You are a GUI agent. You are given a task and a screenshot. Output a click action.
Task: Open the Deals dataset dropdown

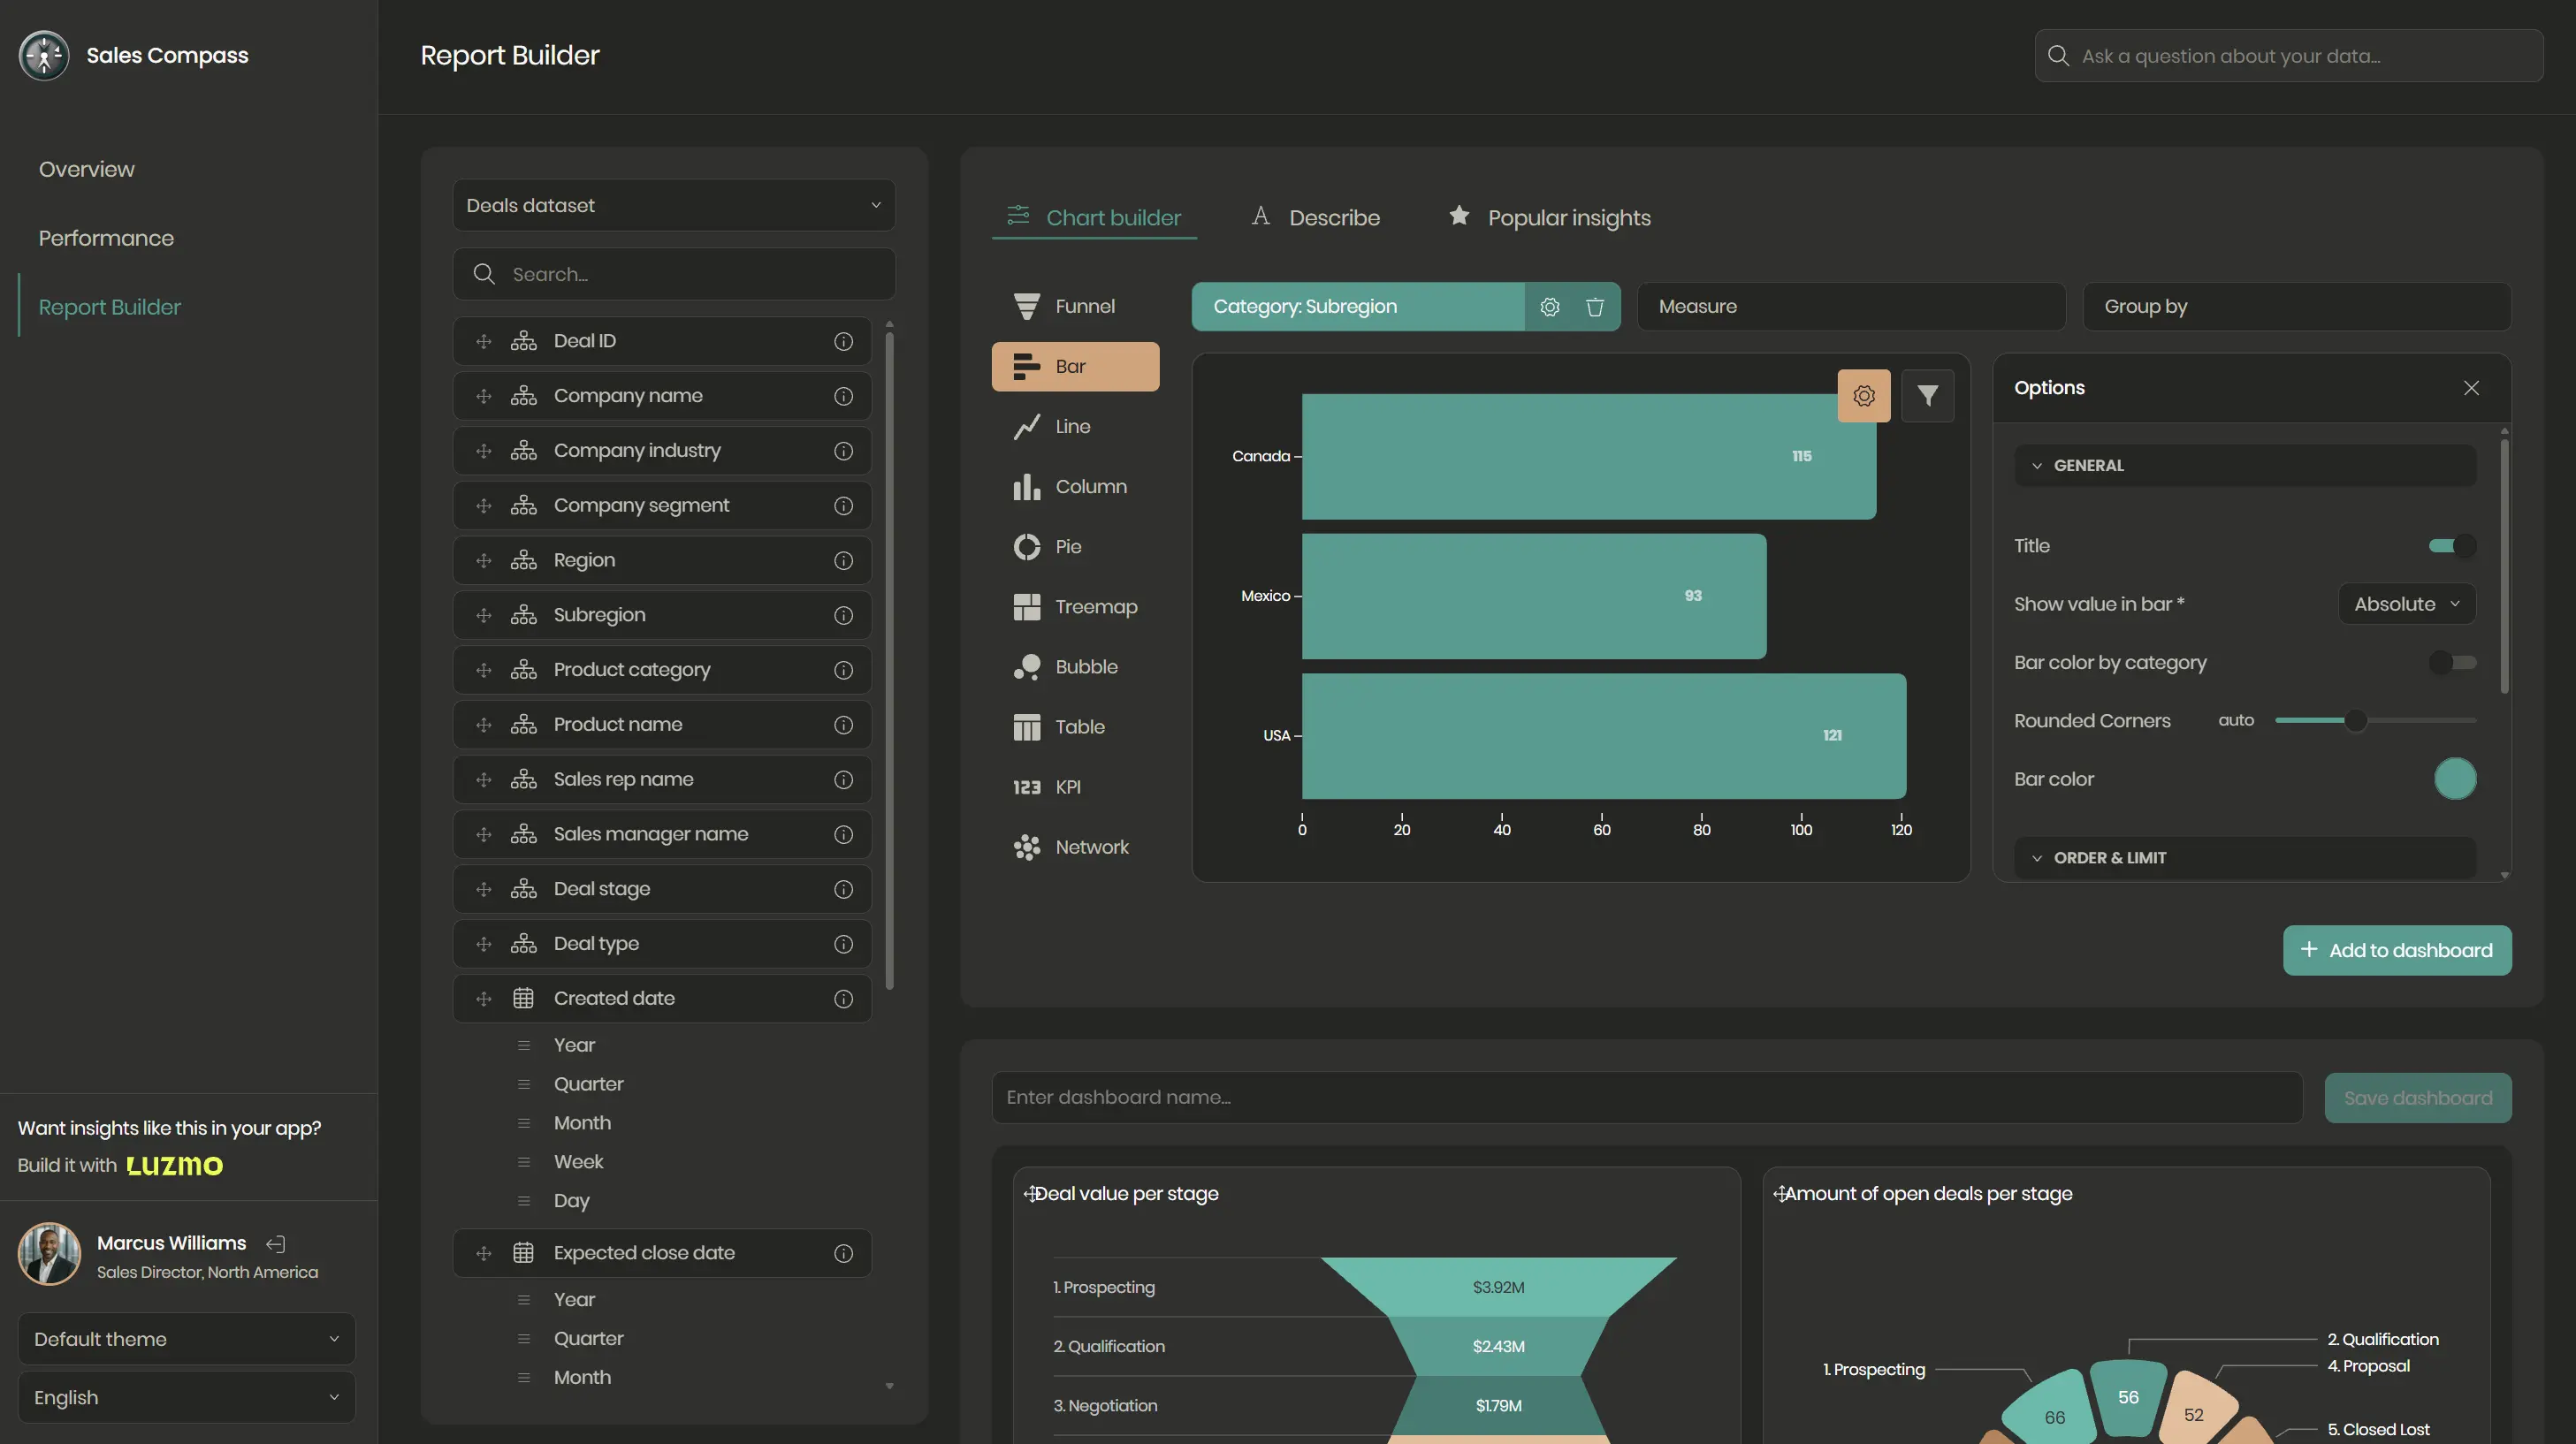(x=673, y=205)
